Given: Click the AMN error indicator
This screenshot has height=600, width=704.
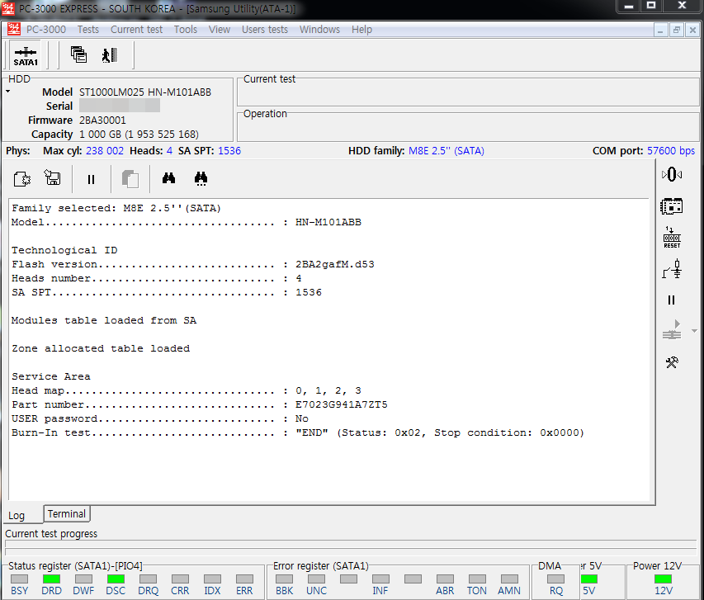Looking at the screenshot, I should 509,579.
